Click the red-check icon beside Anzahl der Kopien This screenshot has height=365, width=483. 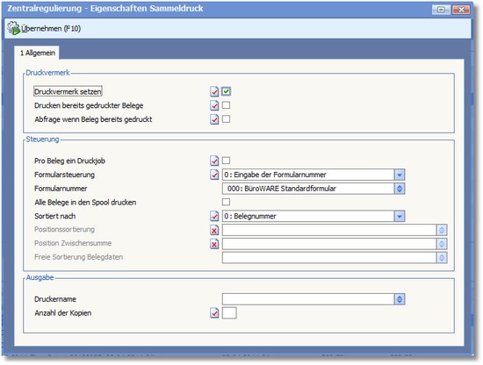pyautogui.click(x=214, y=313)
